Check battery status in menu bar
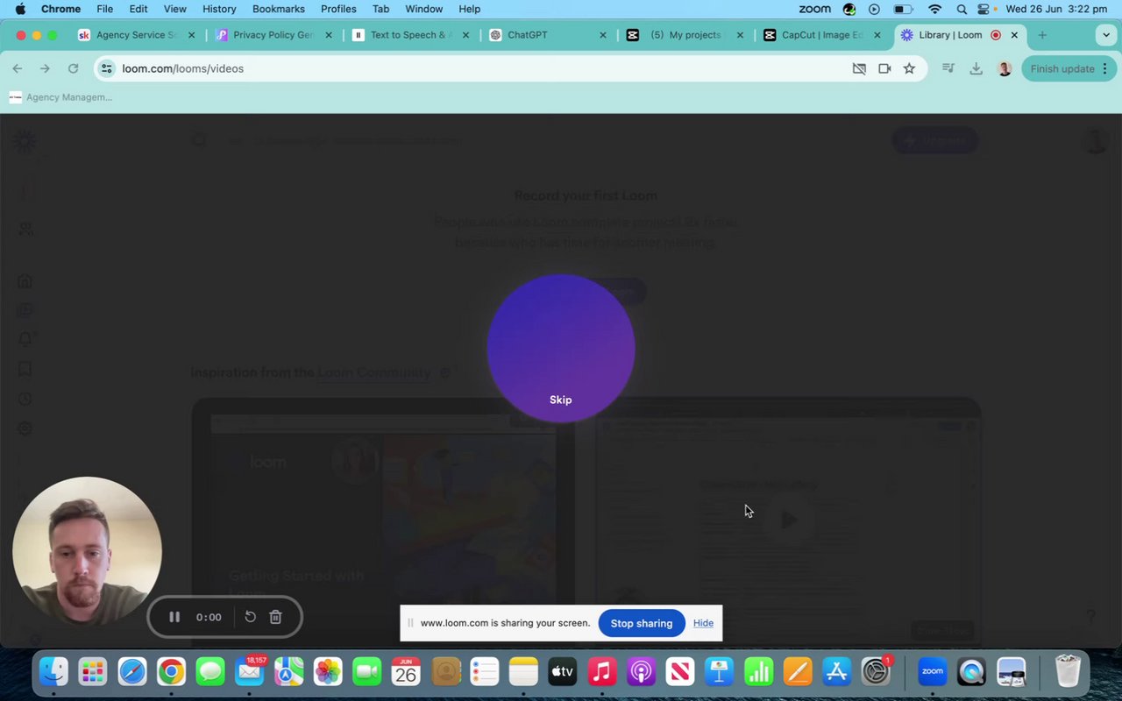The height and width of the screenshot is (701, 1122). tap(903, 9)
